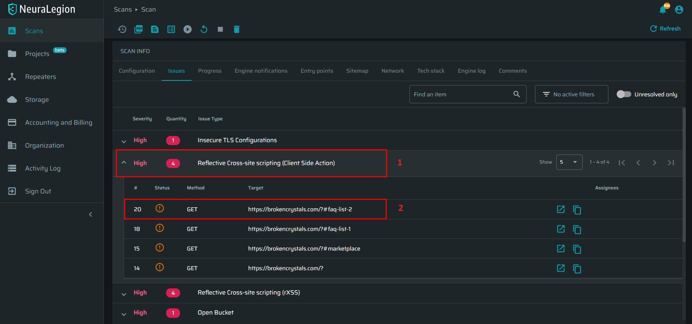692x324 pixels.
Task: Open issue 18 in new window
Action: tap(561, 229)
